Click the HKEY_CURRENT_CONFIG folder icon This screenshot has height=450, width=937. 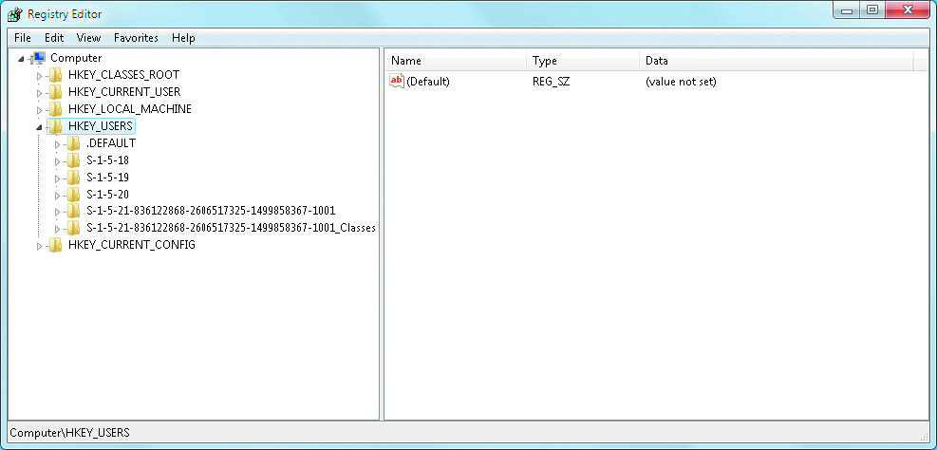click(55, 245)
